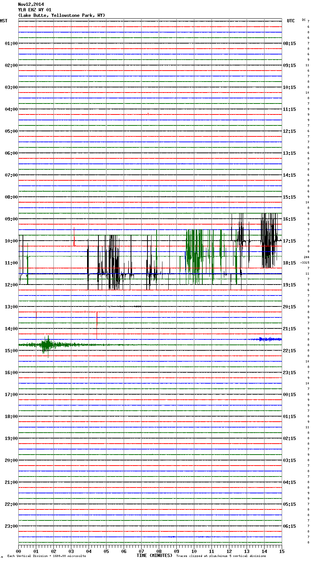Click the MST timezone label
Screen dimensions: 311x561
[4, 21]
